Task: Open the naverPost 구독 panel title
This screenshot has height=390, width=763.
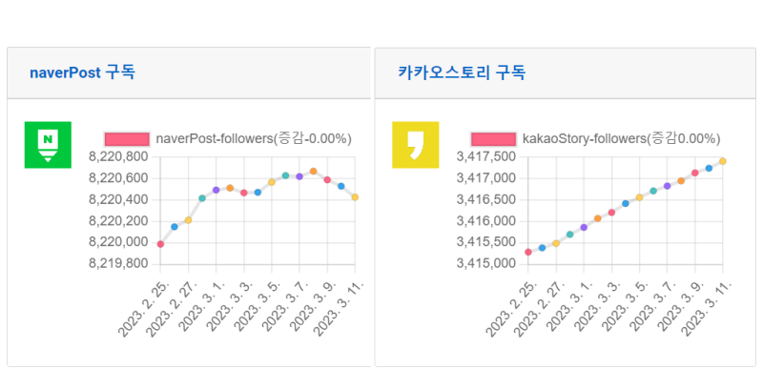Action: pyautogui.click(x=82, y=72)
